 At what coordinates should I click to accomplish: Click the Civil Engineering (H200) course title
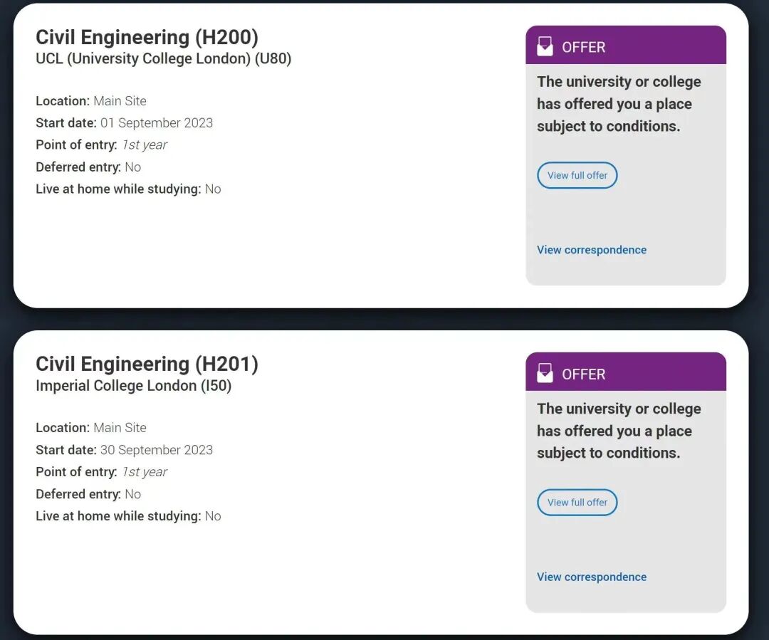147,37
